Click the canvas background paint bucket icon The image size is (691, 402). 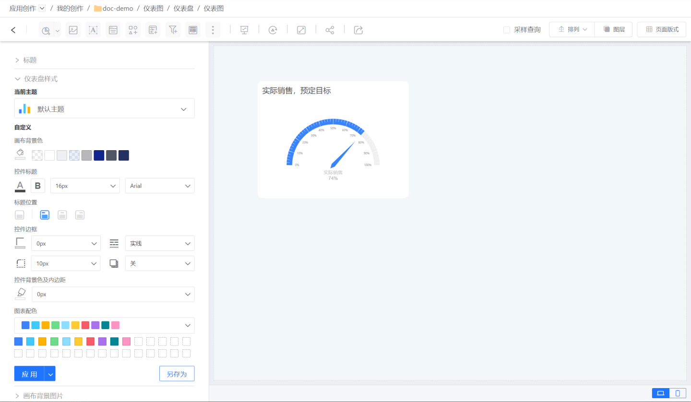click(x=20, y=154)
